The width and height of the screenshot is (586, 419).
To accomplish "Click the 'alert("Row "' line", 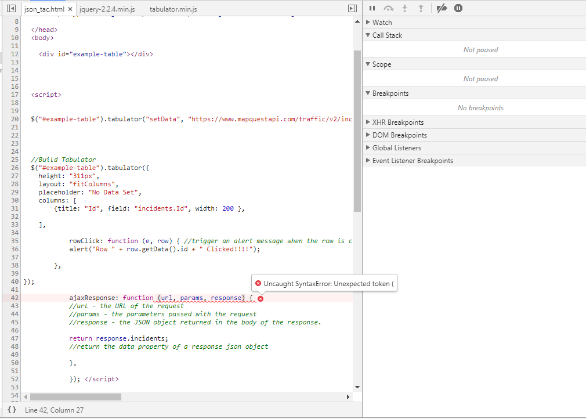I will 164,249.
